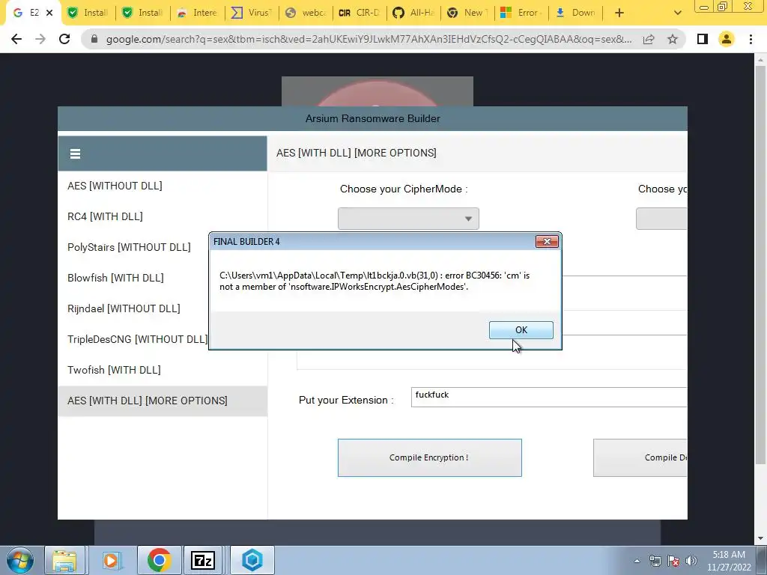
Task: Select Rijndael [WITHOUT DLL] entry
Action: tap(124, 308)
